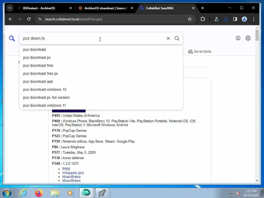Choose suggestion "pvz download pc full version"
The width and height of the screenshot is (264, 198).
101,98
